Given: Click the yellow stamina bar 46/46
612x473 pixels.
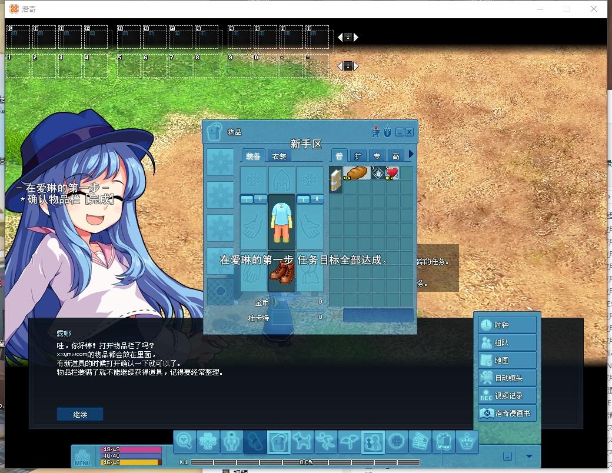Looking at the screenshot, I should 131,462.
